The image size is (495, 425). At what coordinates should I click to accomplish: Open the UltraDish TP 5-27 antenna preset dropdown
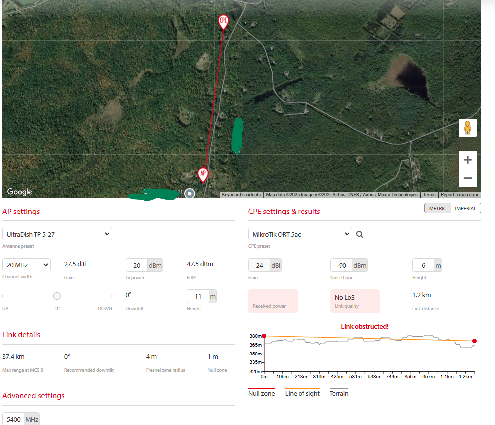click(x=58, y=234)
